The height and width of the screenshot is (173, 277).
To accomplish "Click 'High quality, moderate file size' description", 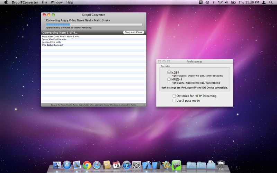I will (196, 83).
